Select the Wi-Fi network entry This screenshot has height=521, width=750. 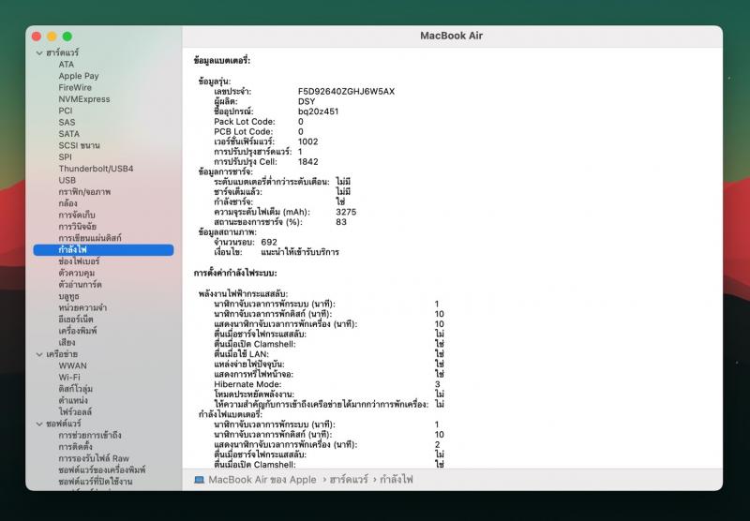pyautogui.click(x=68, y=377)
